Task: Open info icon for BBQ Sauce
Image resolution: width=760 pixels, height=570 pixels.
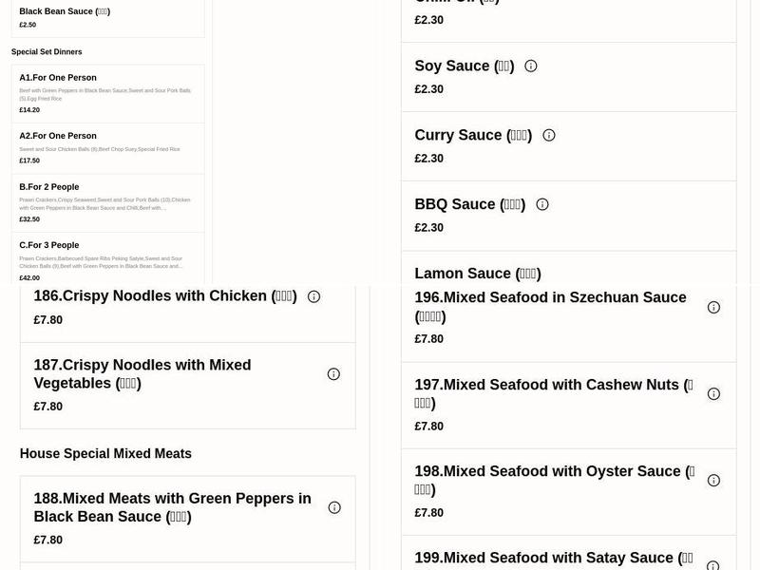Action: click(x=541, y=204)
